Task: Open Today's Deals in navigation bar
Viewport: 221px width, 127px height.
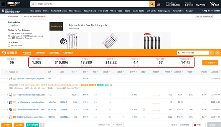Action: point(91,11)
